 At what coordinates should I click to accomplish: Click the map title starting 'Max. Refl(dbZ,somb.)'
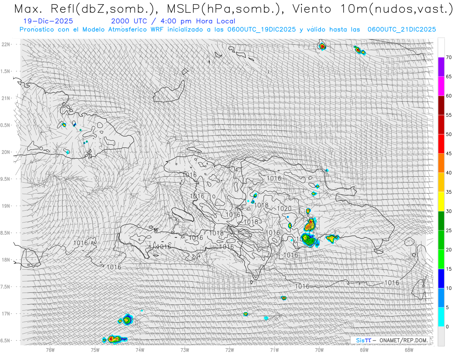point(233,8)
